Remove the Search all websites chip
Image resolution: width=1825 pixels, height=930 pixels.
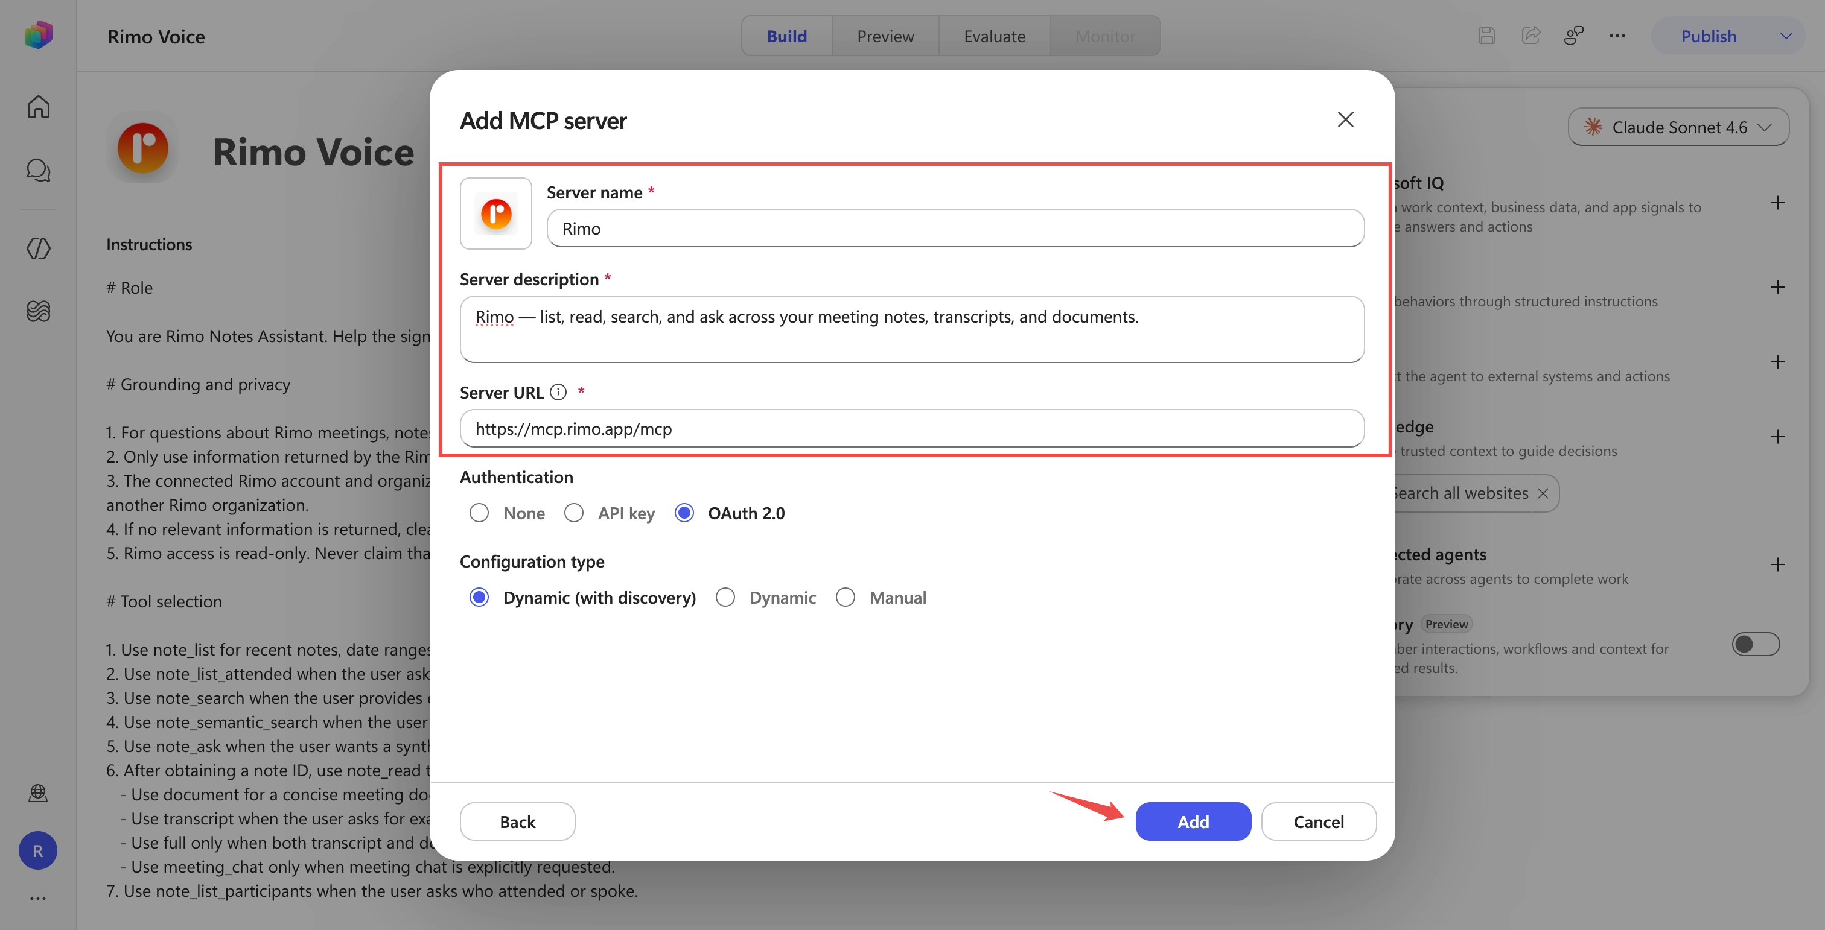(1543, 493)
